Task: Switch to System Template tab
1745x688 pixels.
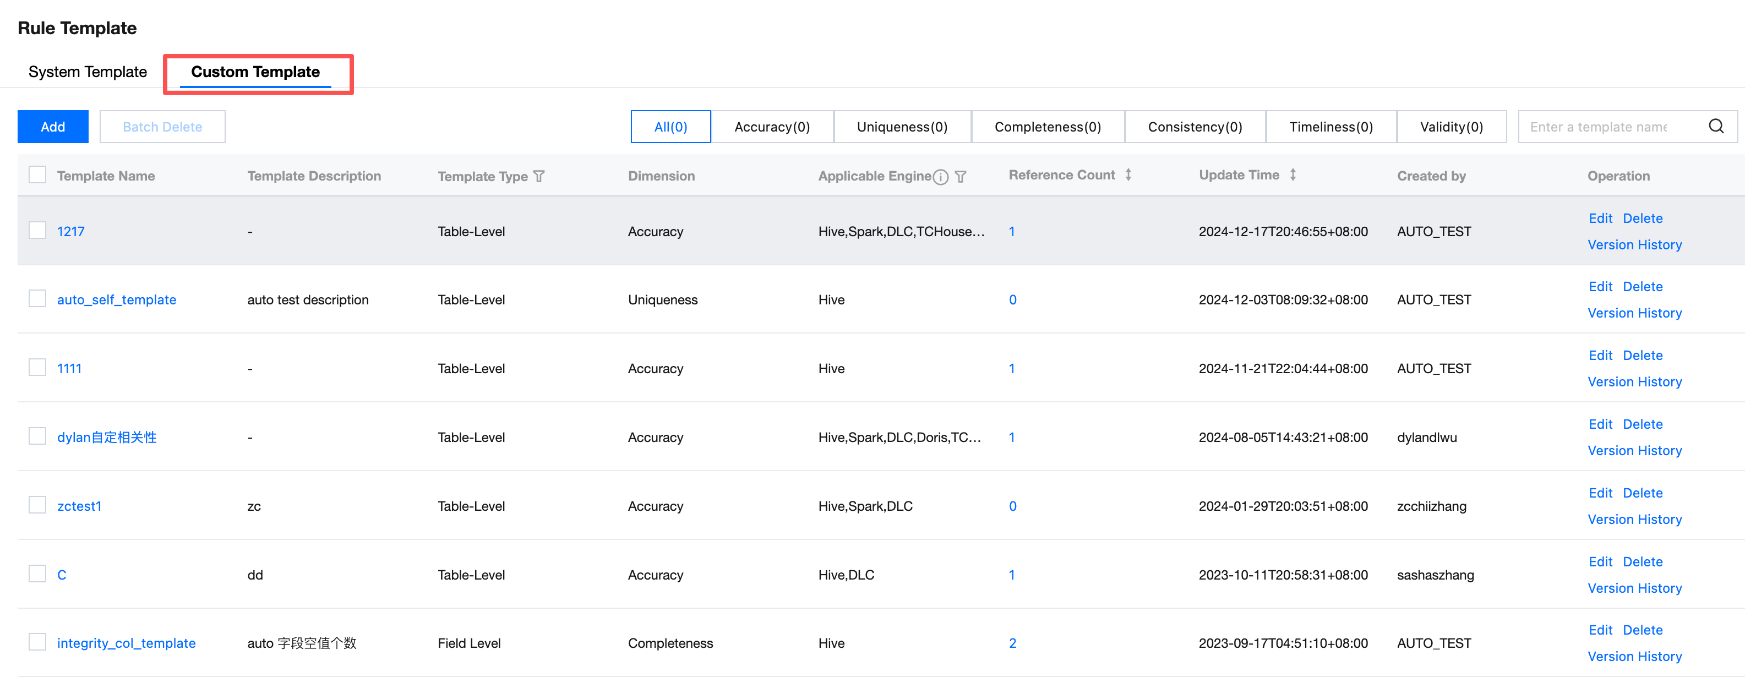Action: tap(88, 72)
